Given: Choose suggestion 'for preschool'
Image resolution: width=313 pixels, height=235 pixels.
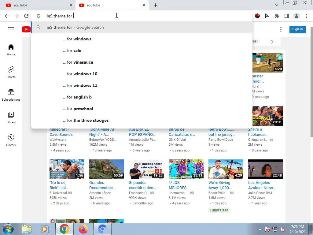Looking at the screenshot, I should pos(142,109).
